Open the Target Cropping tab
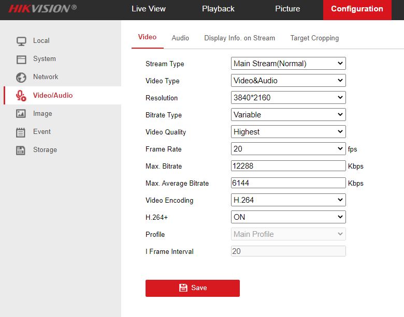 (x=314, y=38)
